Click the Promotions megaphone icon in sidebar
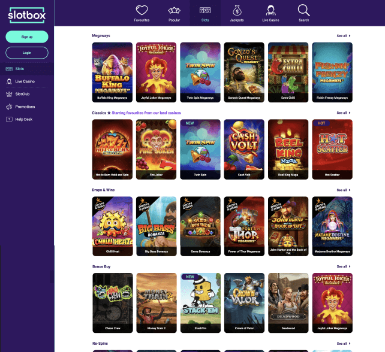 click(9, 107)
